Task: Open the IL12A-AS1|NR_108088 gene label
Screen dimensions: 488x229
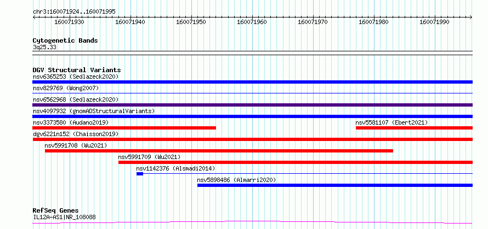Action: coord(64,217)
